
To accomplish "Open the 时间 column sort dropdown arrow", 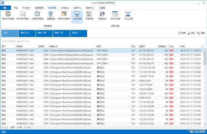I will (x=202, y=46).
